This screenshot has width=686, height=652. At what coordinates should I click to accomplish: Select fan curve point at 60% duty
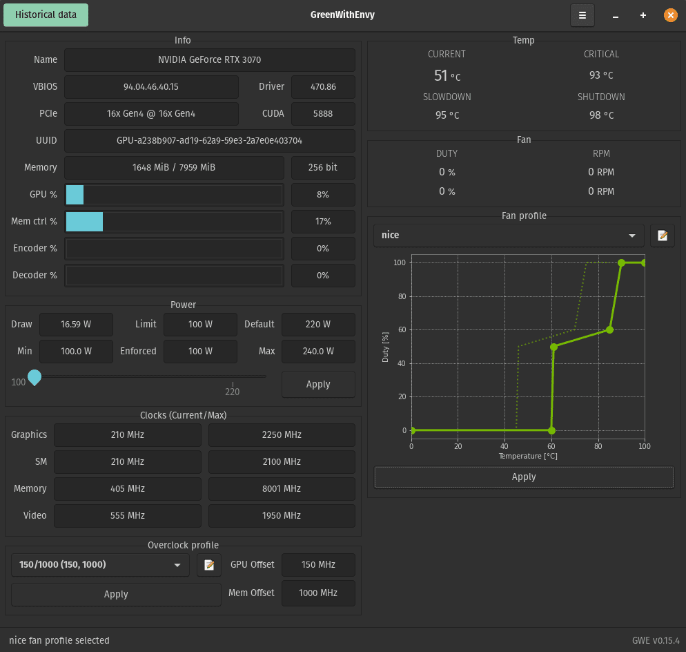click(x=609, y=329)
